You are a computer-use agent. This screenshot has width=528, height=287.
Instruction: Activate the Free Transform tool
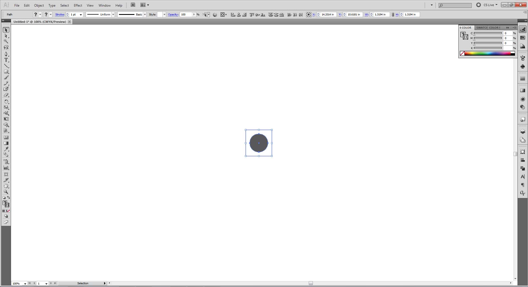6,119
